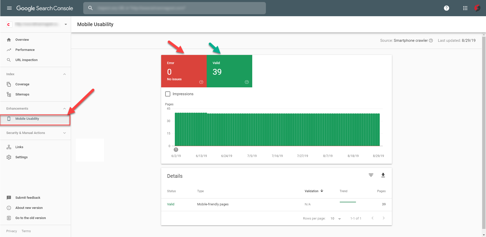486x237 pixels.
Task: Select the Sitemaps sidebar icon
Action: (x=9, y=94)
